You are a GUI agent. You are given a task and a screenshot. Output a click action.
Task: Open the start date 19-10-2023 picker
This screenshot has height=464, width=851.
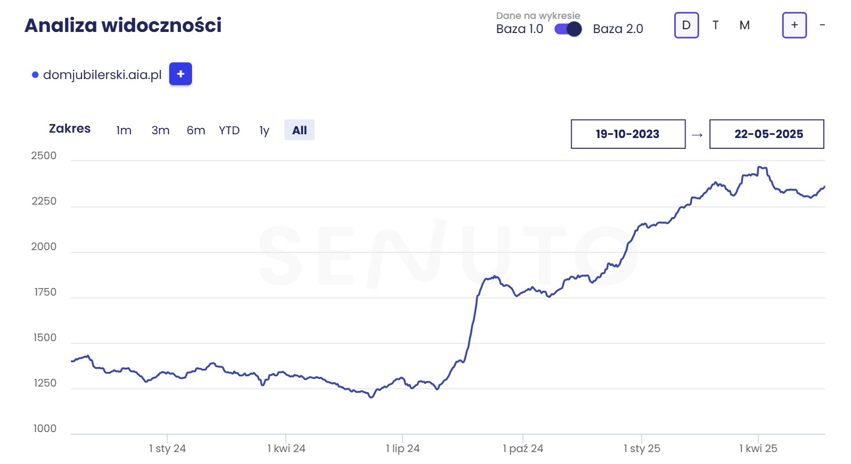pos(628,134)
